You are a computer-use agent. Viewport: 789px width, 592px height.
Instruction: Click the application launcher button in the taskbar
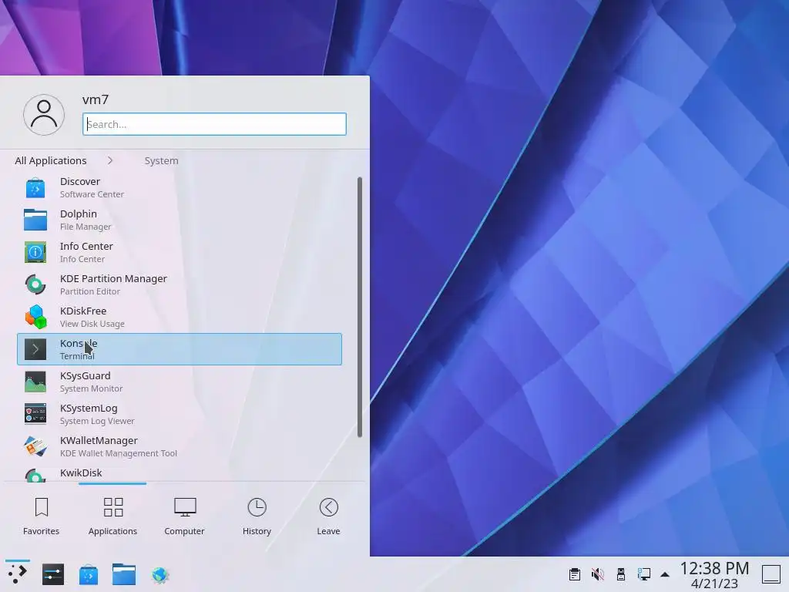pyautogui.click(x=17, y=574)
